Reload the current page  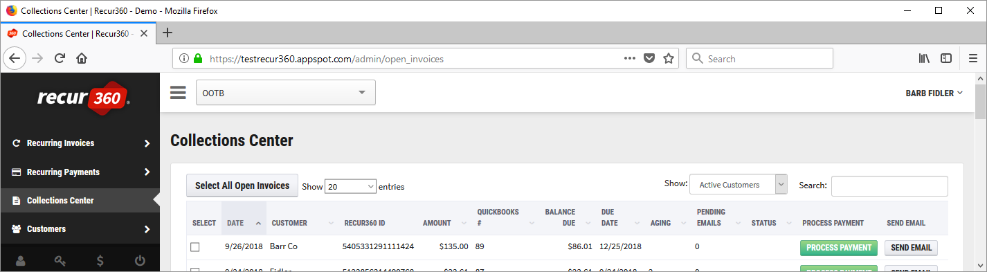60,59
